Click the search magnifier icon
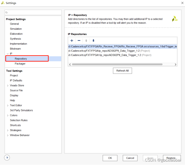Viewport: 185px width, 165px height. (x=6, y=12)
